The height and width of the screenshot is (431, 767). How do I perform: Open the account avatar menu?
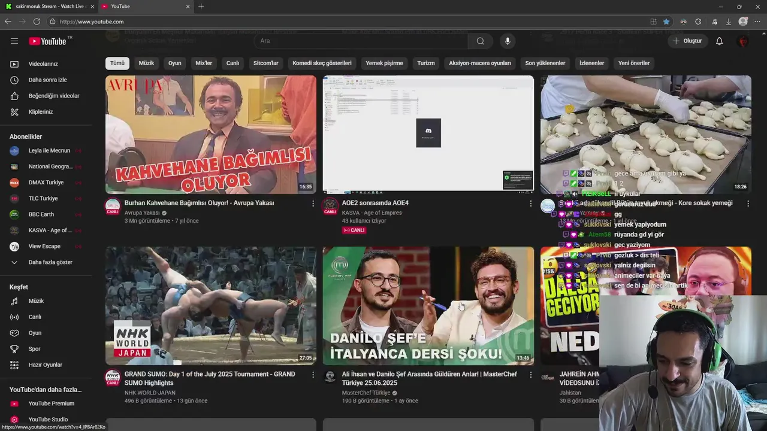pyautogui.click(x=744, y=41)
